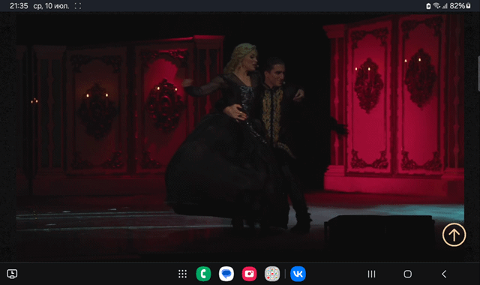
Task: Tap the battery icon at 82%
Action: point(468,6)
